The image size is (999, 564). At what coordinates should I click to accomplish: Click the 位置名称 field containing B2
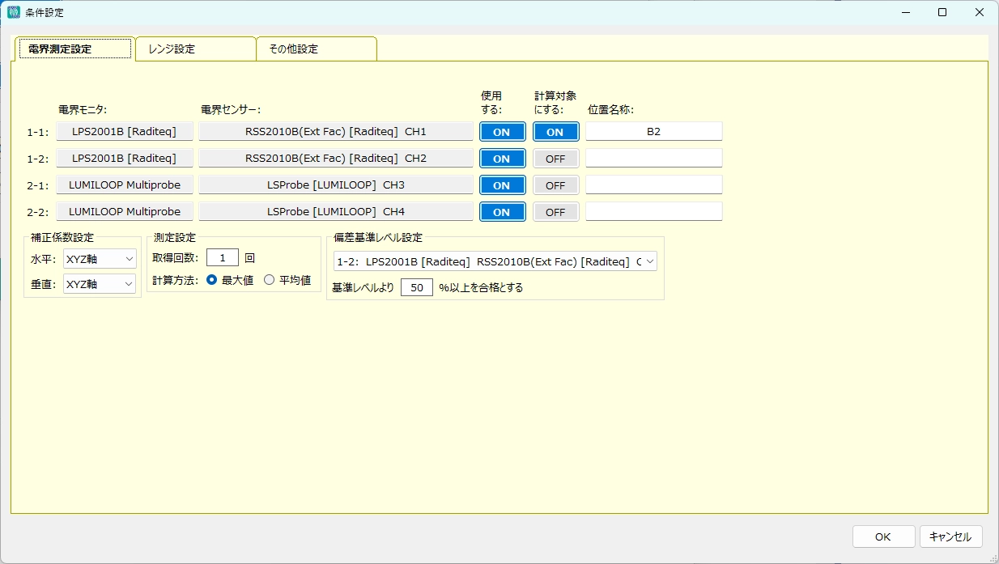653,132
